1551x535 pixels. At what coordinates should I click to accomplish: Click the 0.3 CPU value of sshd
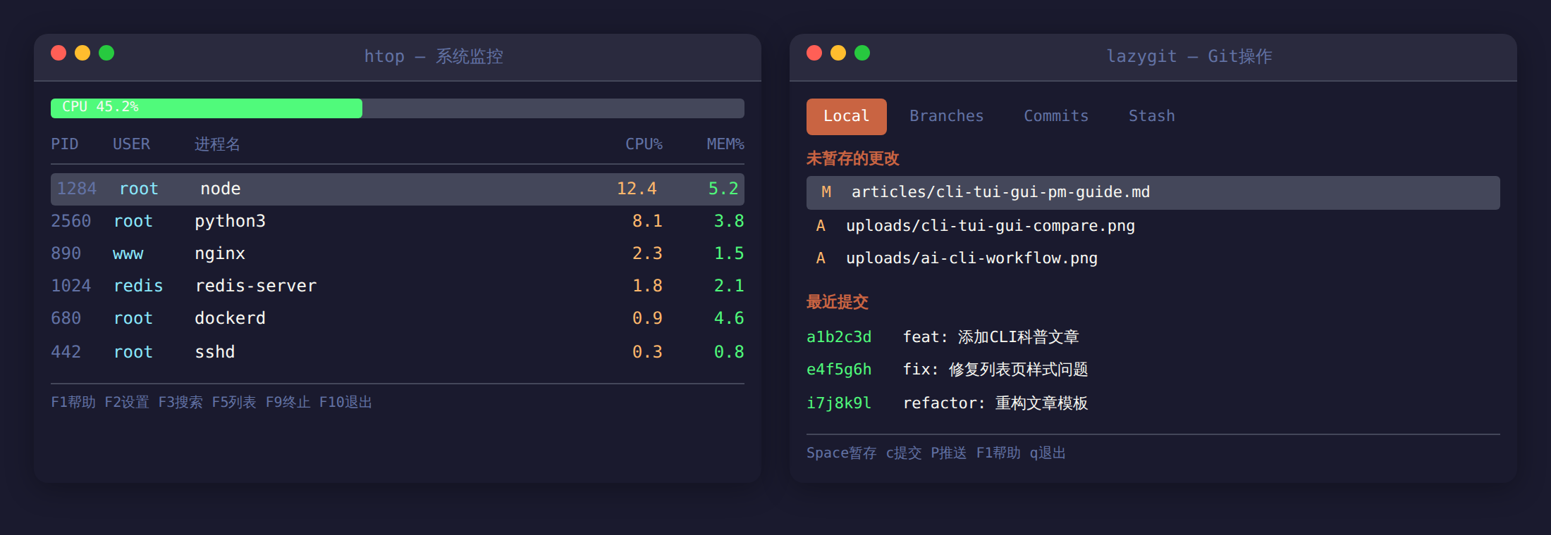pos(647,351)
